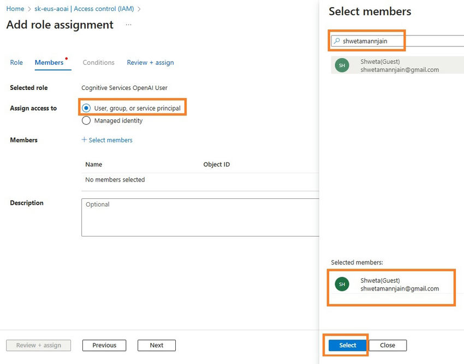This screenshot has height=364, width=464.
Task: Click the SH avatar under Selected members
Action: click(x=342, y=284)
